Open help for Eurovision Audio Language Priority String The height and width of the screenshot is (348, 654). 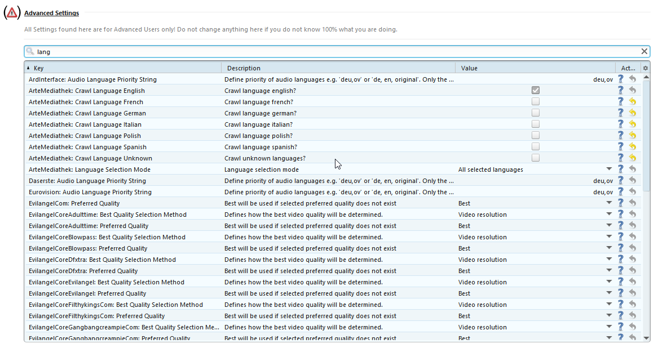(x=620, y=191)
